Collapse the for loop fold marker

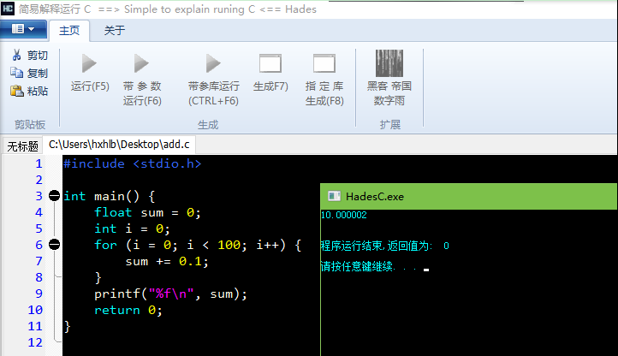coord(55,245)
